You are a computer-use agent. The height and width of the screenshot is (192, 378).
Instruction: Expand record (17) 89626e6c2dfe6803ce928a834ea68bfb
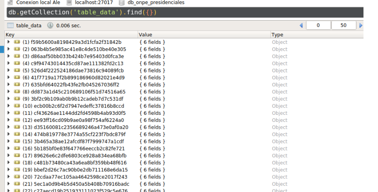click(9, 156)
